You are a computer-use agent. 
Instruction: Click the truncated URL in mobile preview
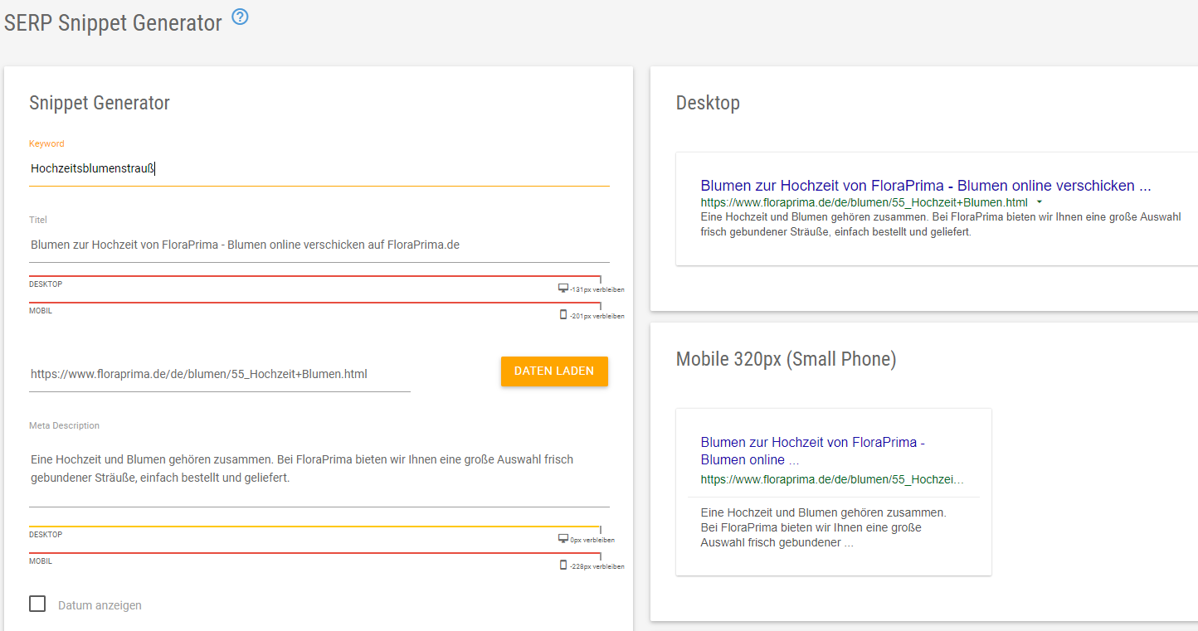832,480
